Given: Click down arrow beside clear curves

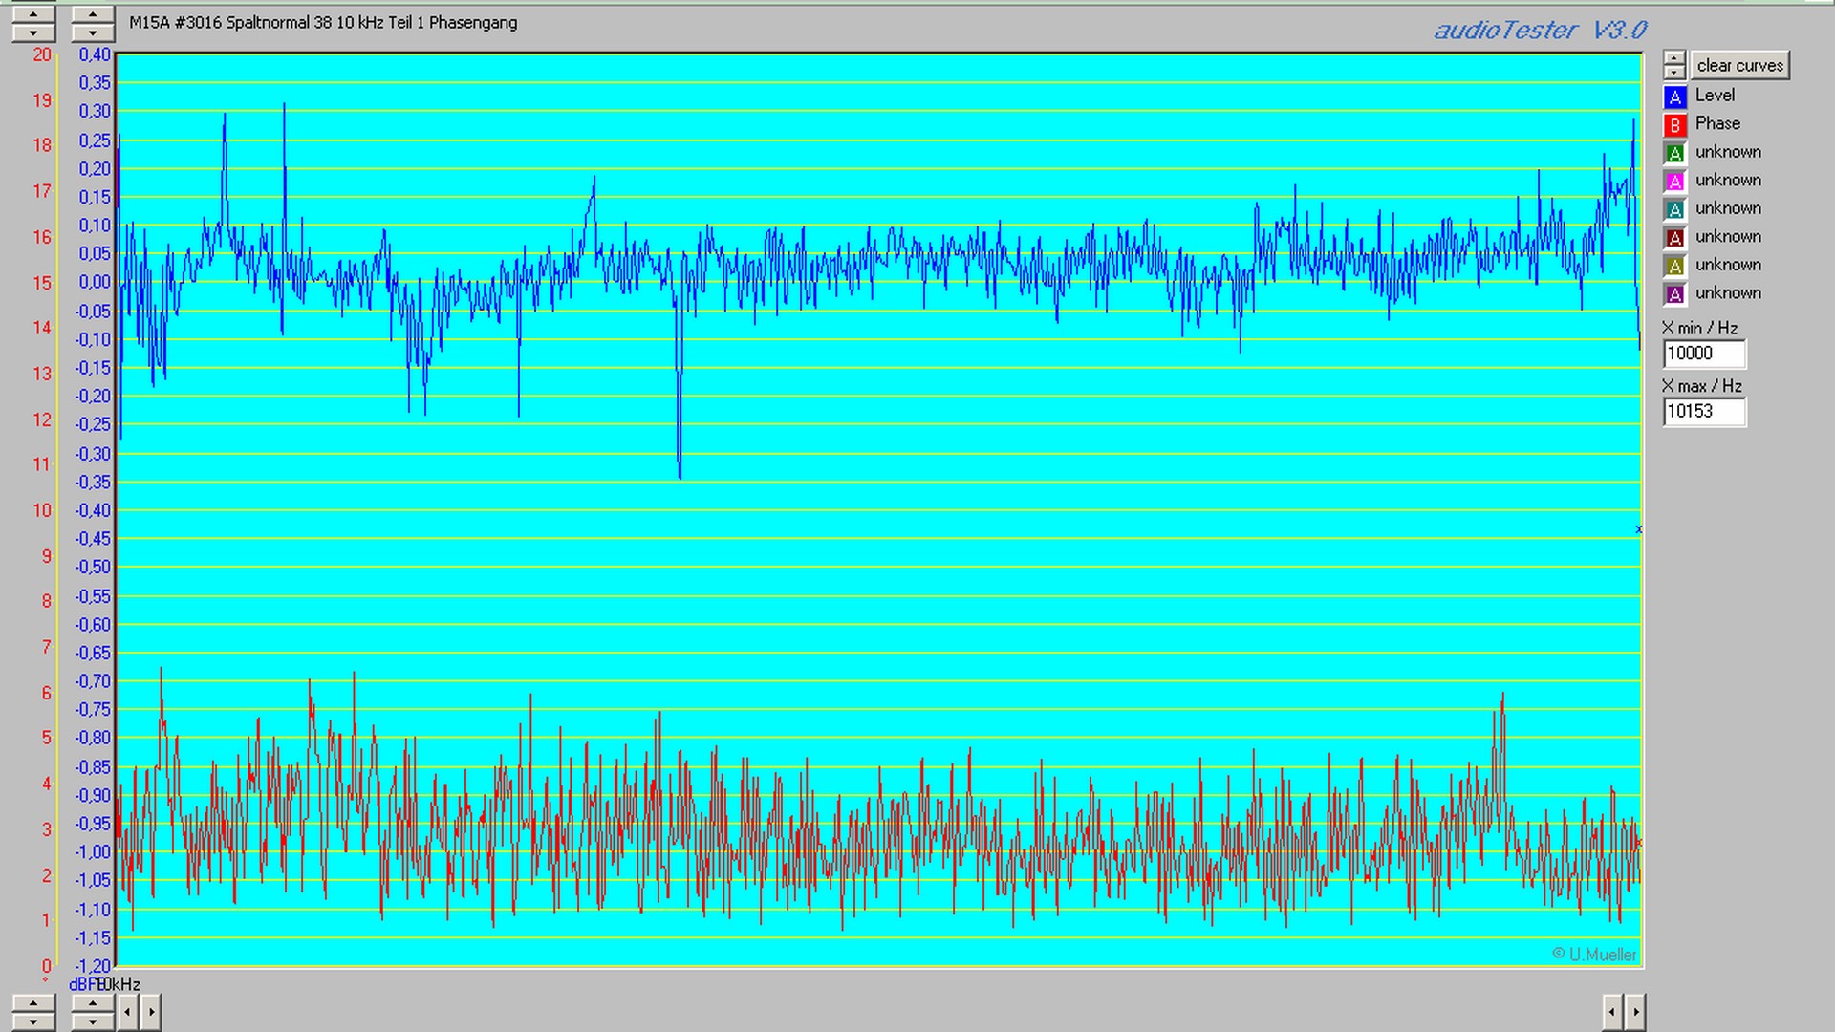Looking at the screenshot, I should click(1674, 73).
